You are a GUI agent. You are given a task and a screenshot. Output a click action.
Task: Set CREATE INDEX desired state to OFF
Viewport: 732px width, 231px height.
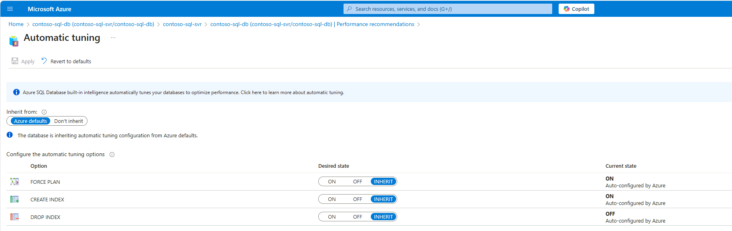tap(358, 199)
